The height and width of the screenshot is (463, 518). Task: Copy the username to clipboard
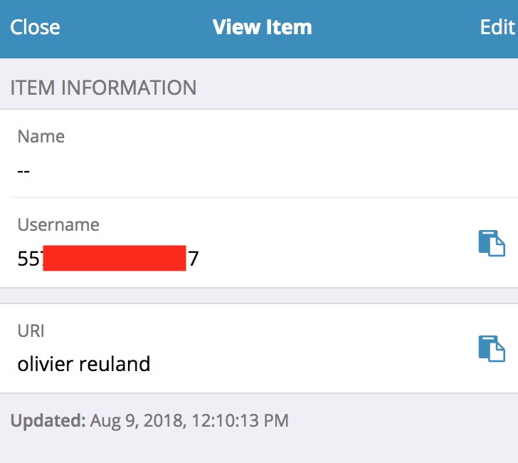tap(491, 243)
